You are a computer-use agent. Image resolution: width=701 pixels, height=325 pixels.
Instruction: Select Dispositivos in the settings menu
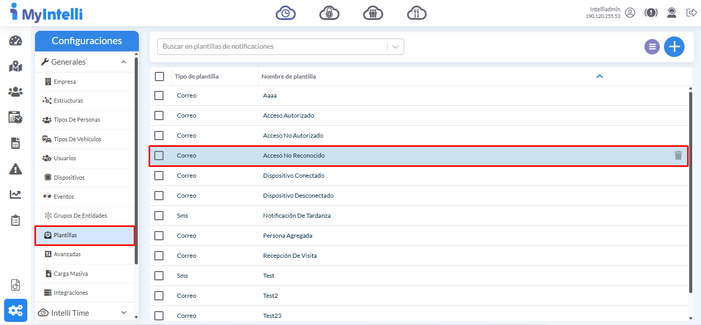click(x=69, y=178)
